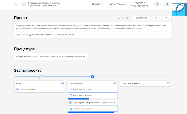Click the portal coat-of-arms logo

pos(24,4)
